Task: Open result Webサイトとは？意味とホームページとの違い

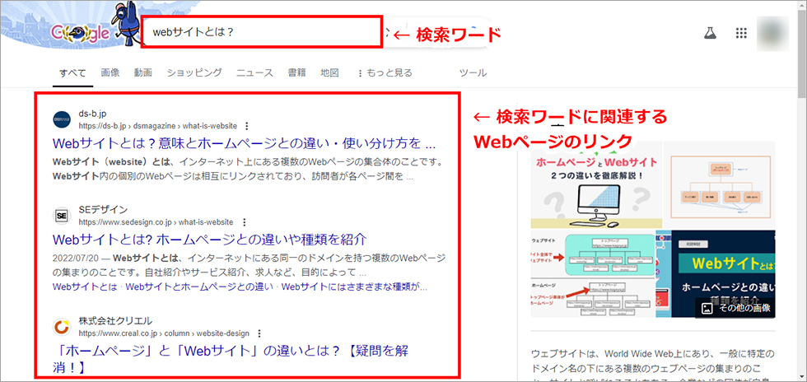Action: tap(244, 142)
